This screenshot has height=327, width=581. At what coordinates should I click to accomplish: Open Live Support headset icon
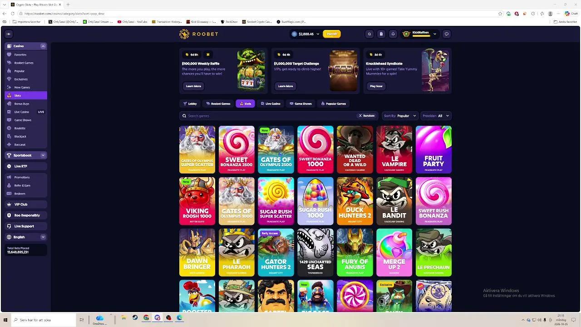pyautogui.click(x=9, y=226)
